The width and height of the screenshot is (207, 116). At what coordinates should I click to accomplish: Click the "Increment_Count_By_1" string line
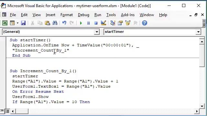click(41, 50)
